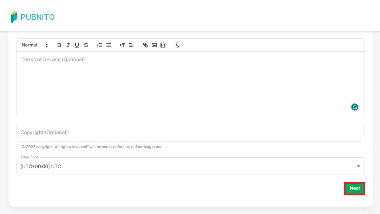Screen dimensions: 380x214
Task: Expand the Time Zone dropdown arrow
Action: click(x=358, y=166)
